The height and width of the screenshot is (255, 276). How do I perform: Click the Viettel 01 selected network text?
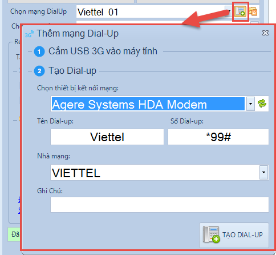[x=98, y=12]
